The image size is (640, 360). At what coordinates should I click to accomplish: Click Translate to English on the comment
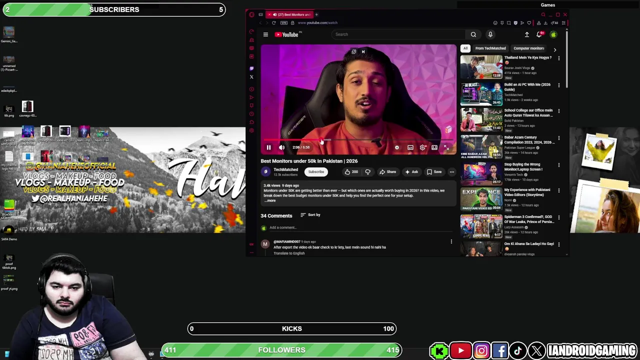[289, 253]
